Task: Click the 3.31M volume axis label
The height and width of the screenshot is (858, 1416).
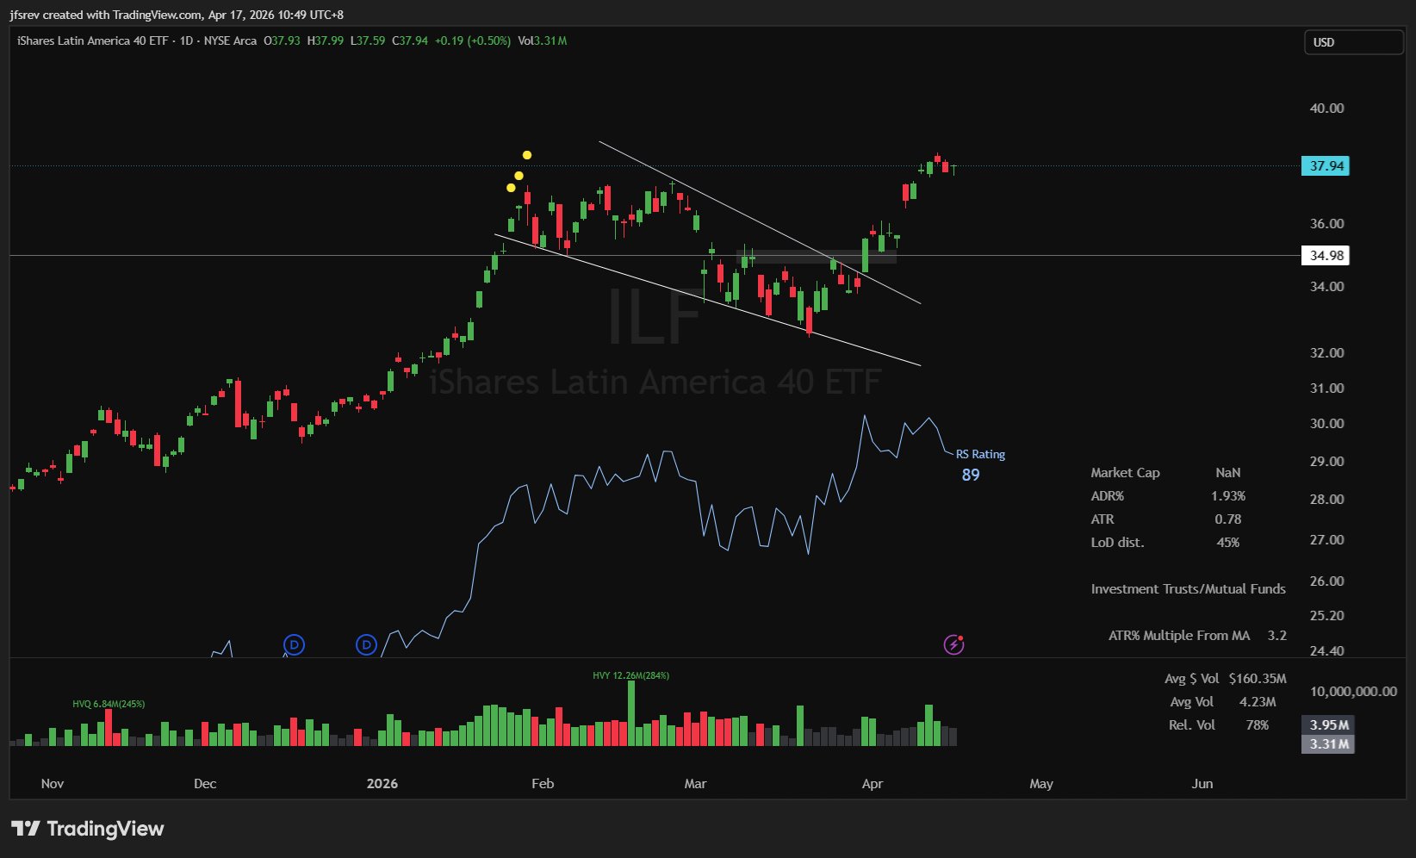Action: [1328, 744]
